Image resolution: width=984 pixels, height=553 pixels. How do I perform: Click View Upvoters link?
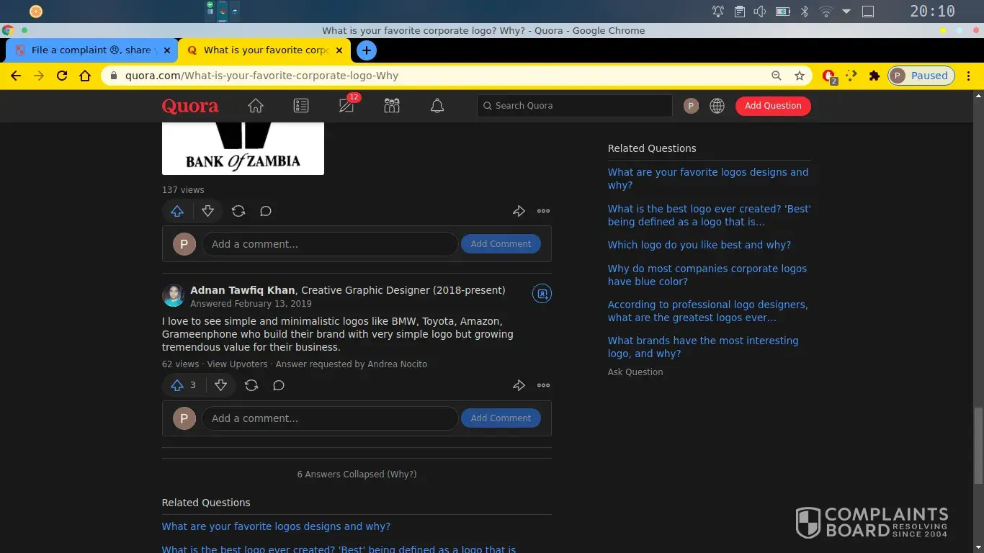237,364
